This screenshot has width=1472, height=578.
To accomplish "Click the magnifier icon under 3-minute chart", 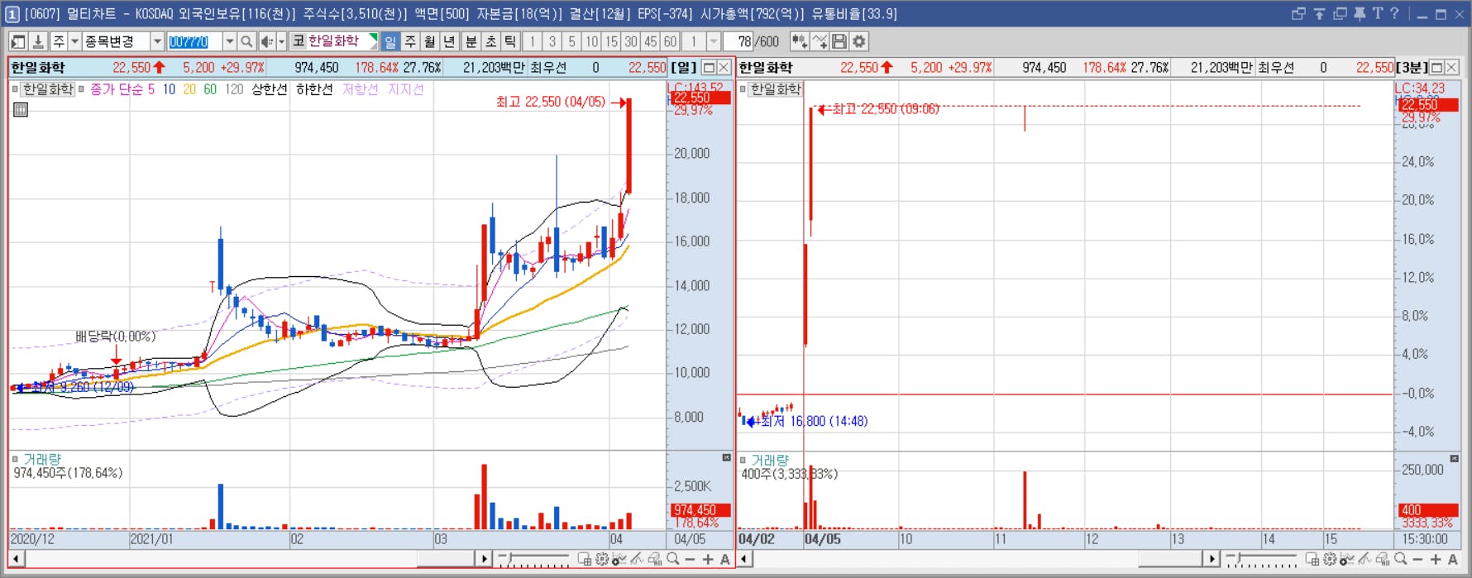I will [1401, 560].
